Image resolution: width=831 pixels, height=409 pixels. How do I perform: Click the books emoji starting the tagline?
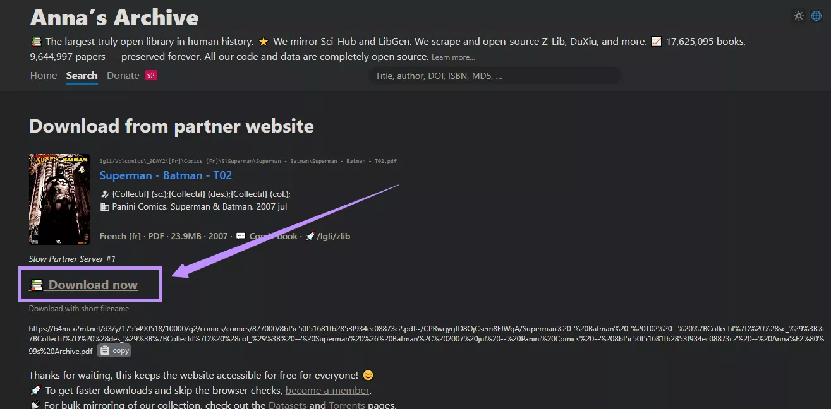coord(36,42)
